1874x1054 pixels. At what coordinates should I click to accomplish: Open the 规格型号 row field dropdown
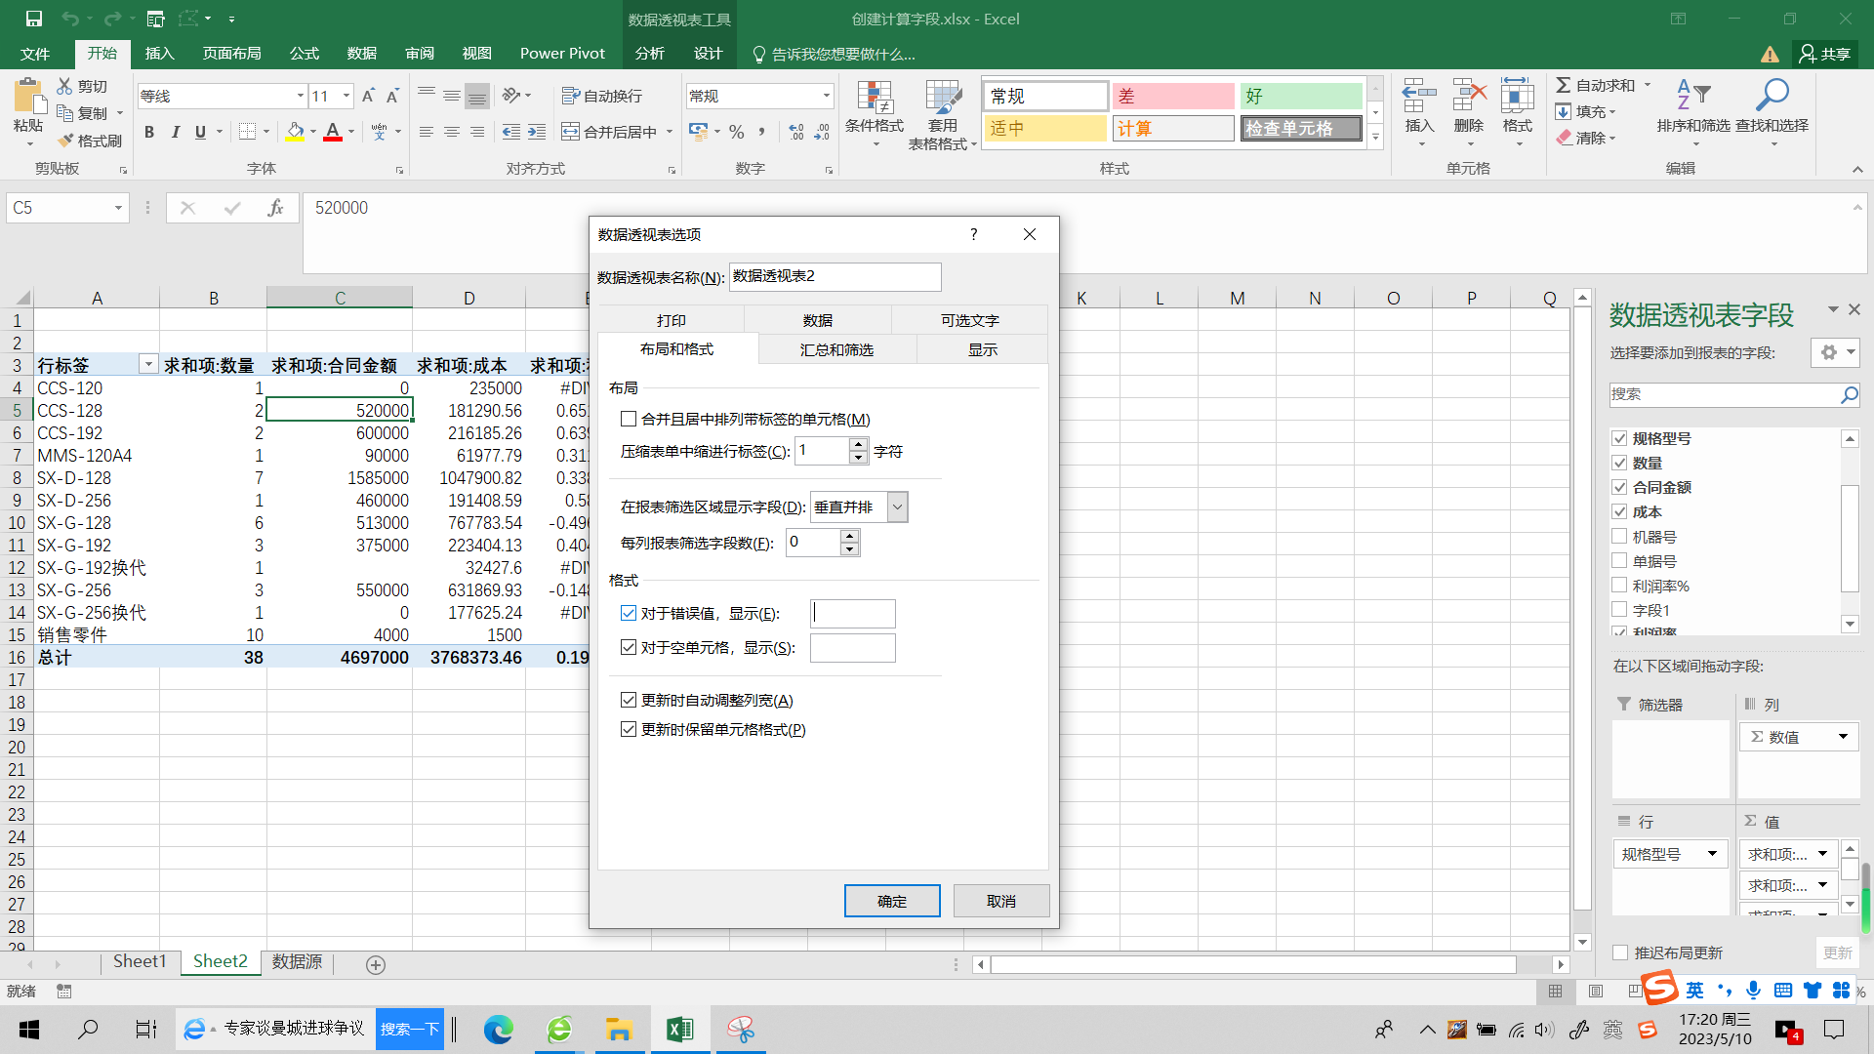[x=1712, y=854]
